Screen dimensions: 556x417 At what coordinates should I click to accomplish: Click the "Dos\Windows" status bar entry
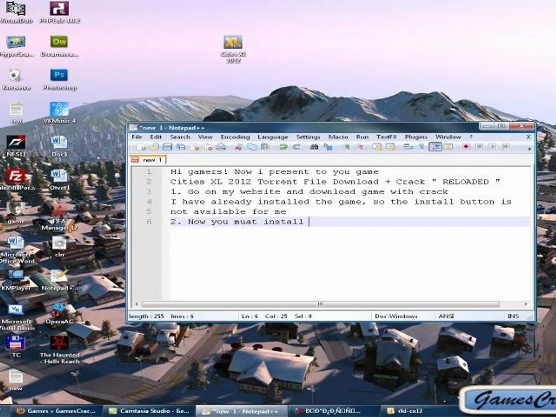[396, 316]
